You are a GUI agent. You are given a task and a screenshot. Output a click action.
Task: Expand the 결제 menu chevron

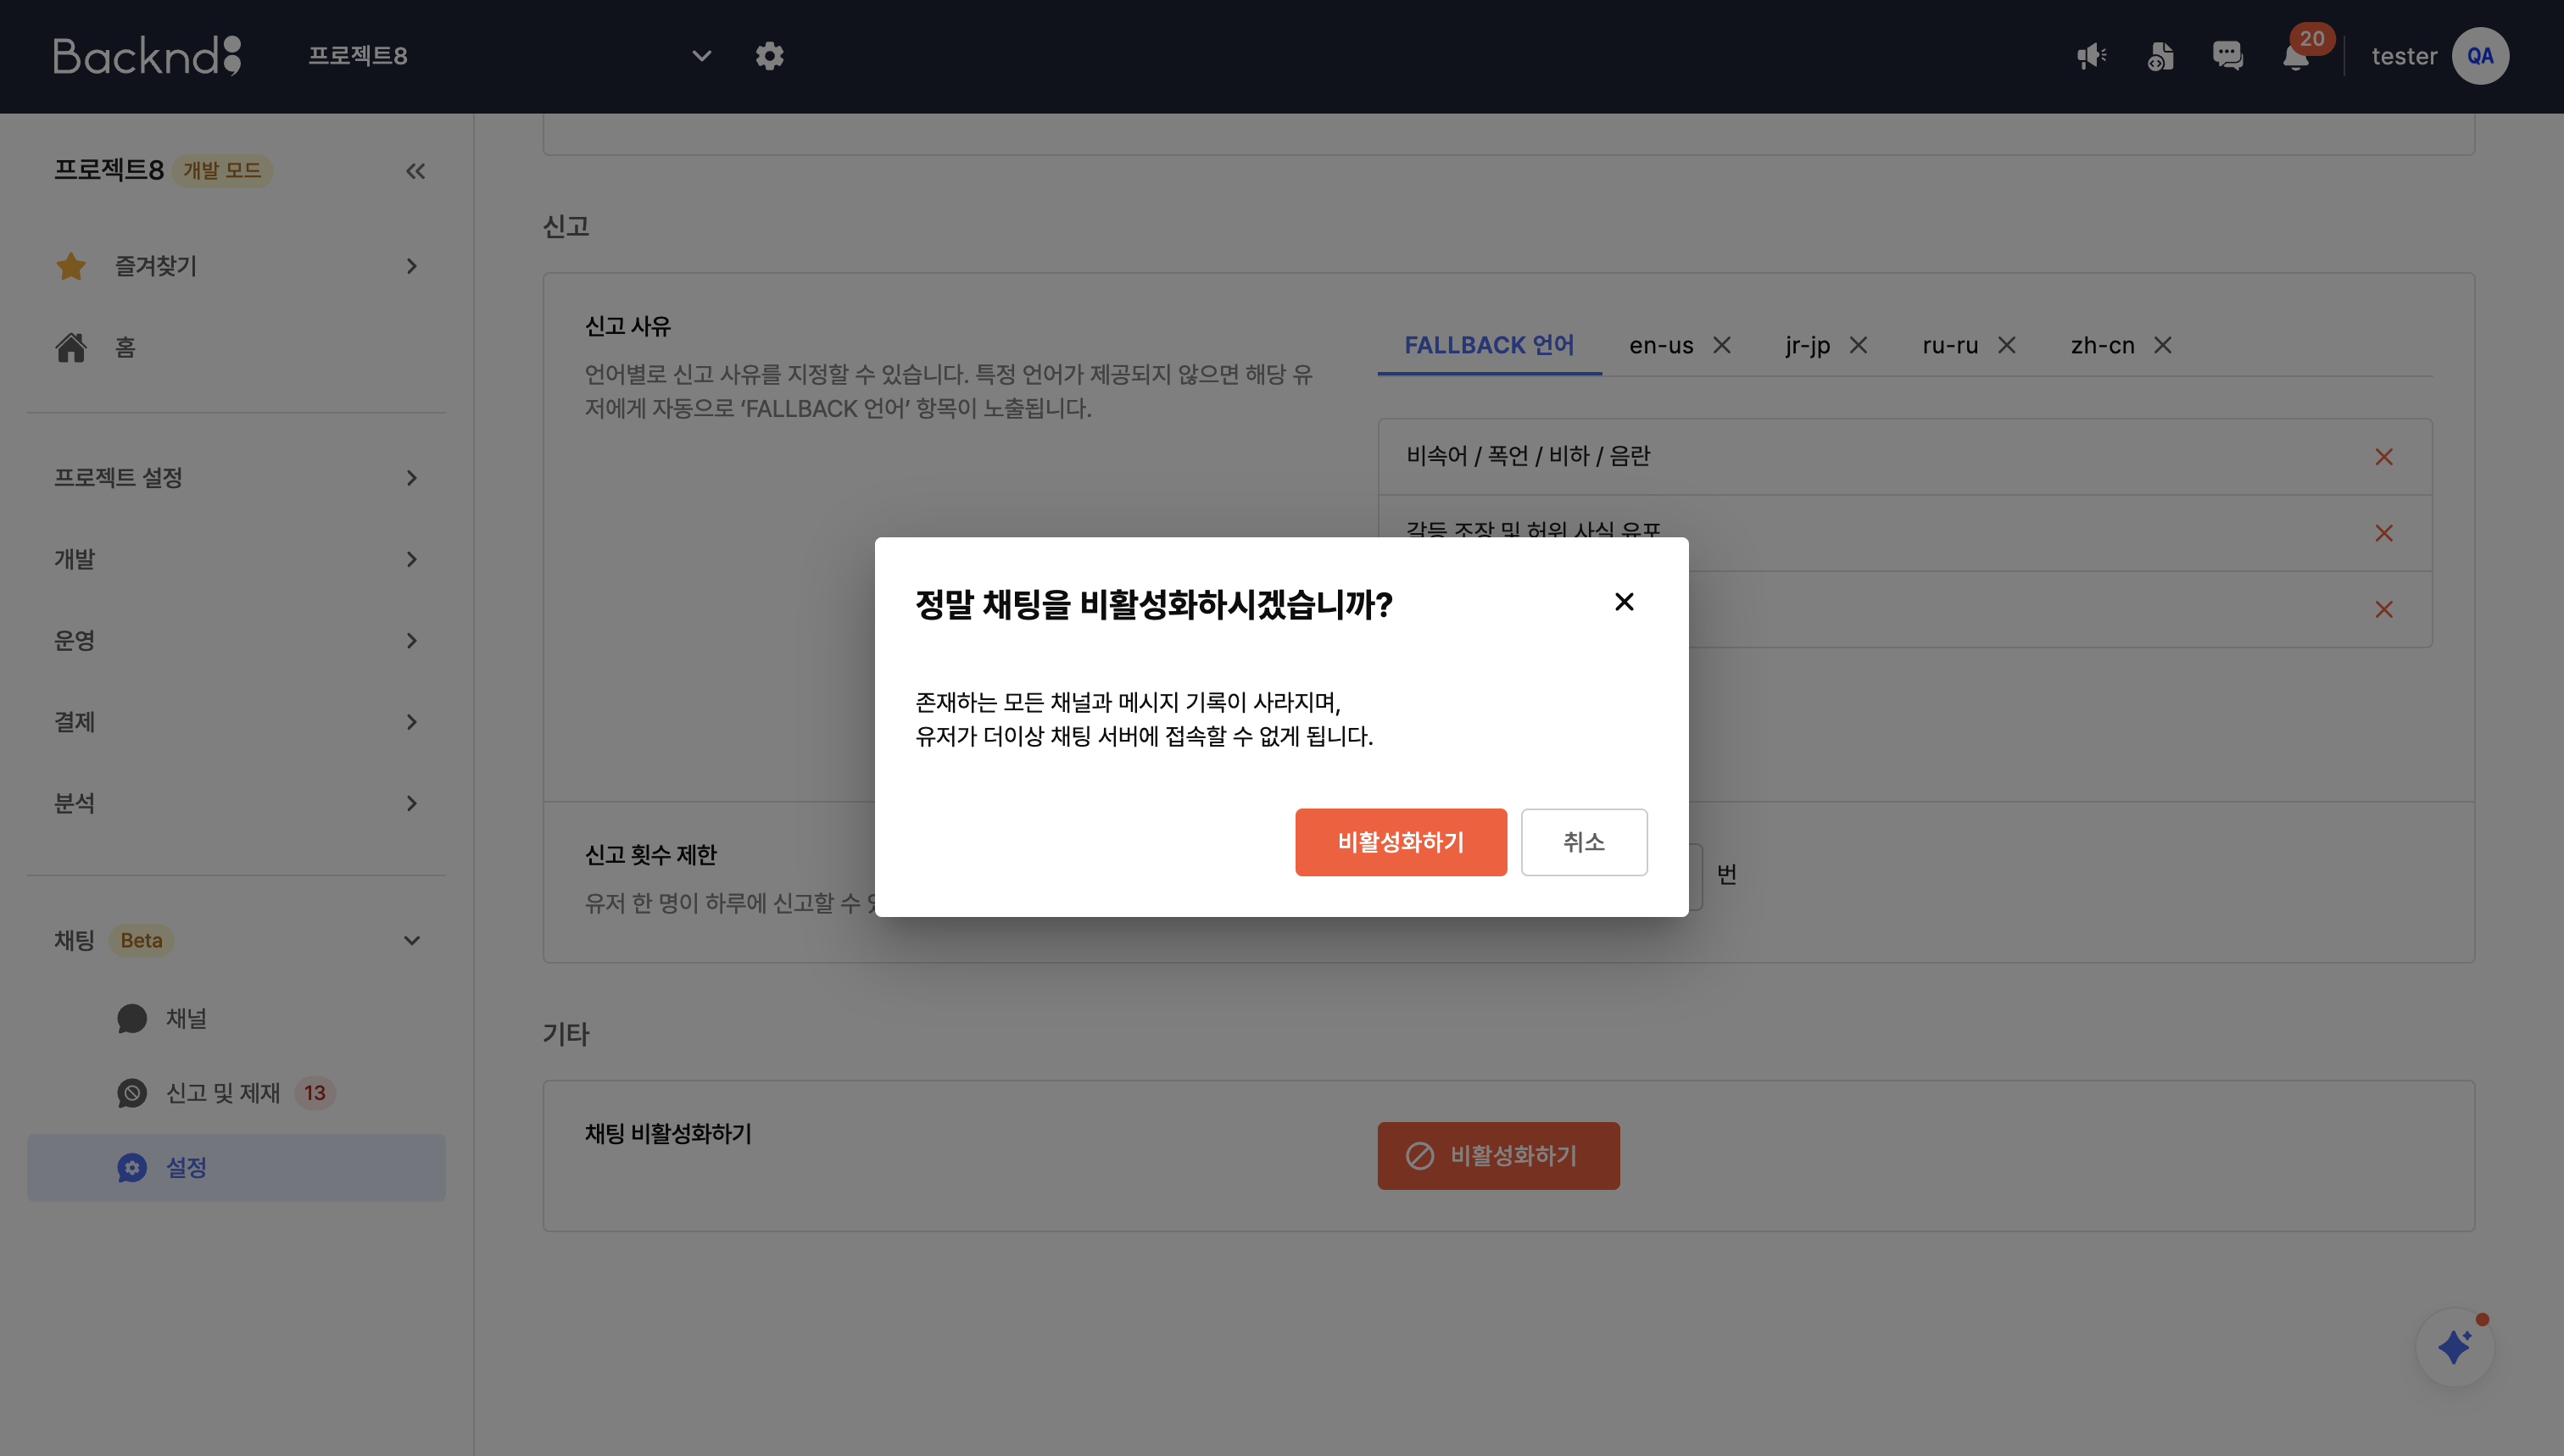411,722
